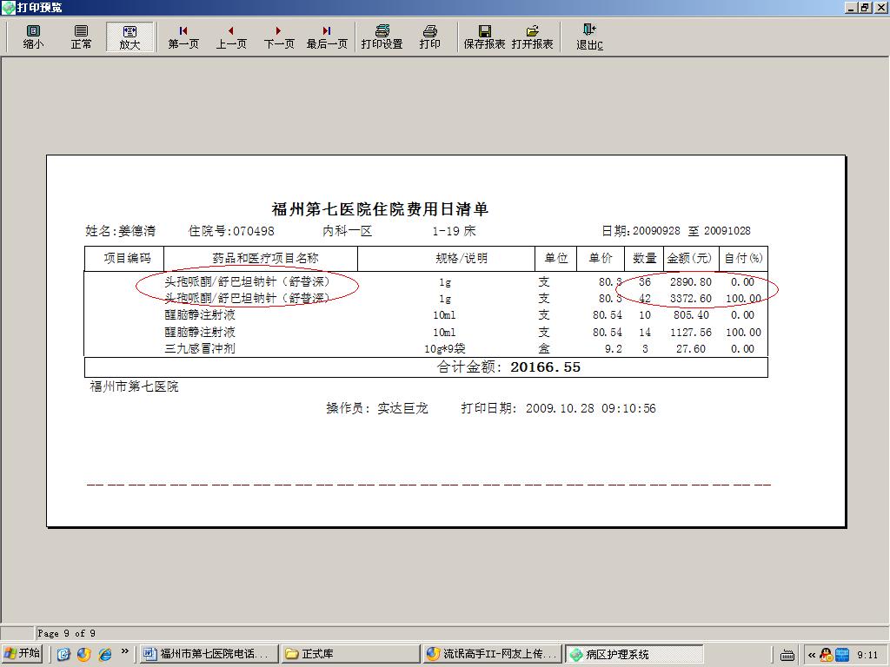
Task: Click the quantity 42 cell
Action: pos(645,299)
